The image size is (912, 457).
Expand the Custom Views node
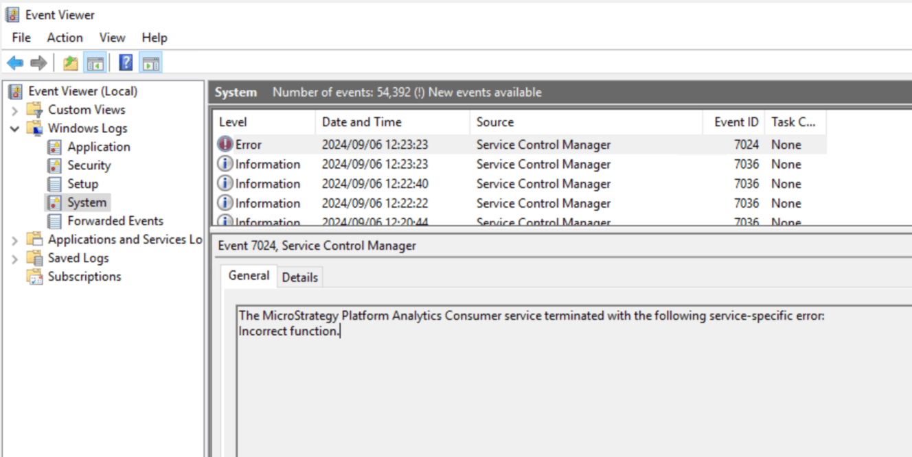tap(15, 110)
